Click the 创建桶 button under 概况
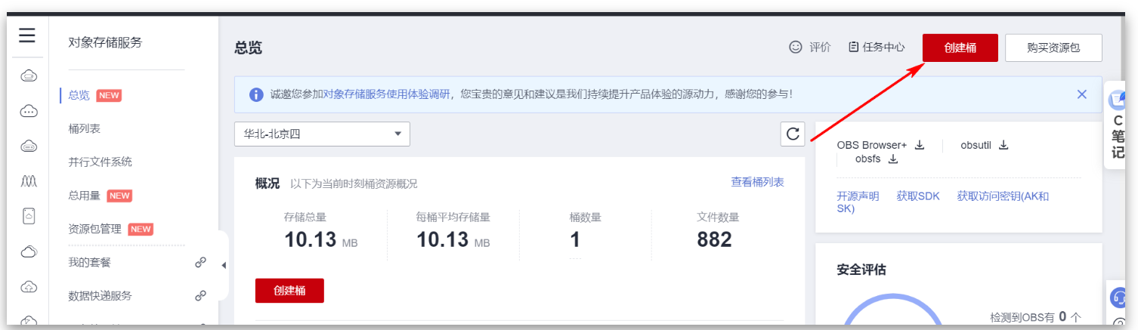Screen dimensions: 1138x330 pyautogui.click(x=289, y=291)
